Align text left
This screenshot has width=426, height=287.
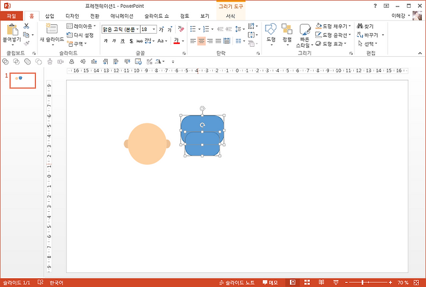click(x=193, y=41)
